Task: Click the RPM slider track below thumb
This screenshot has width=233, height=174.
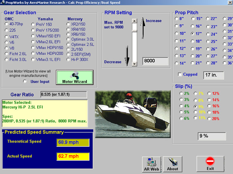Action: coord(134,47)
